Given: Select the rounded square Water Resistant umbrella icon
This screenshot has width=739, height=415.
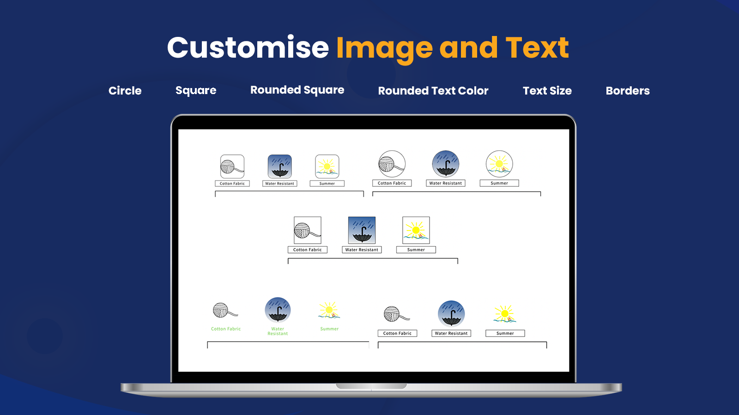Looking at the screenshot, I should pos(280,165).
